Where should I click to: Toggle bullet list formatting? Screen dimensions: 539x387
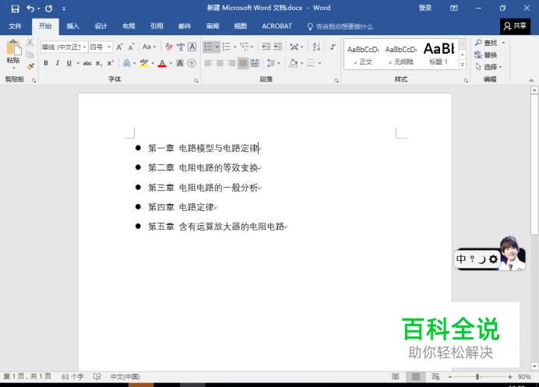[x=208, y=47]
